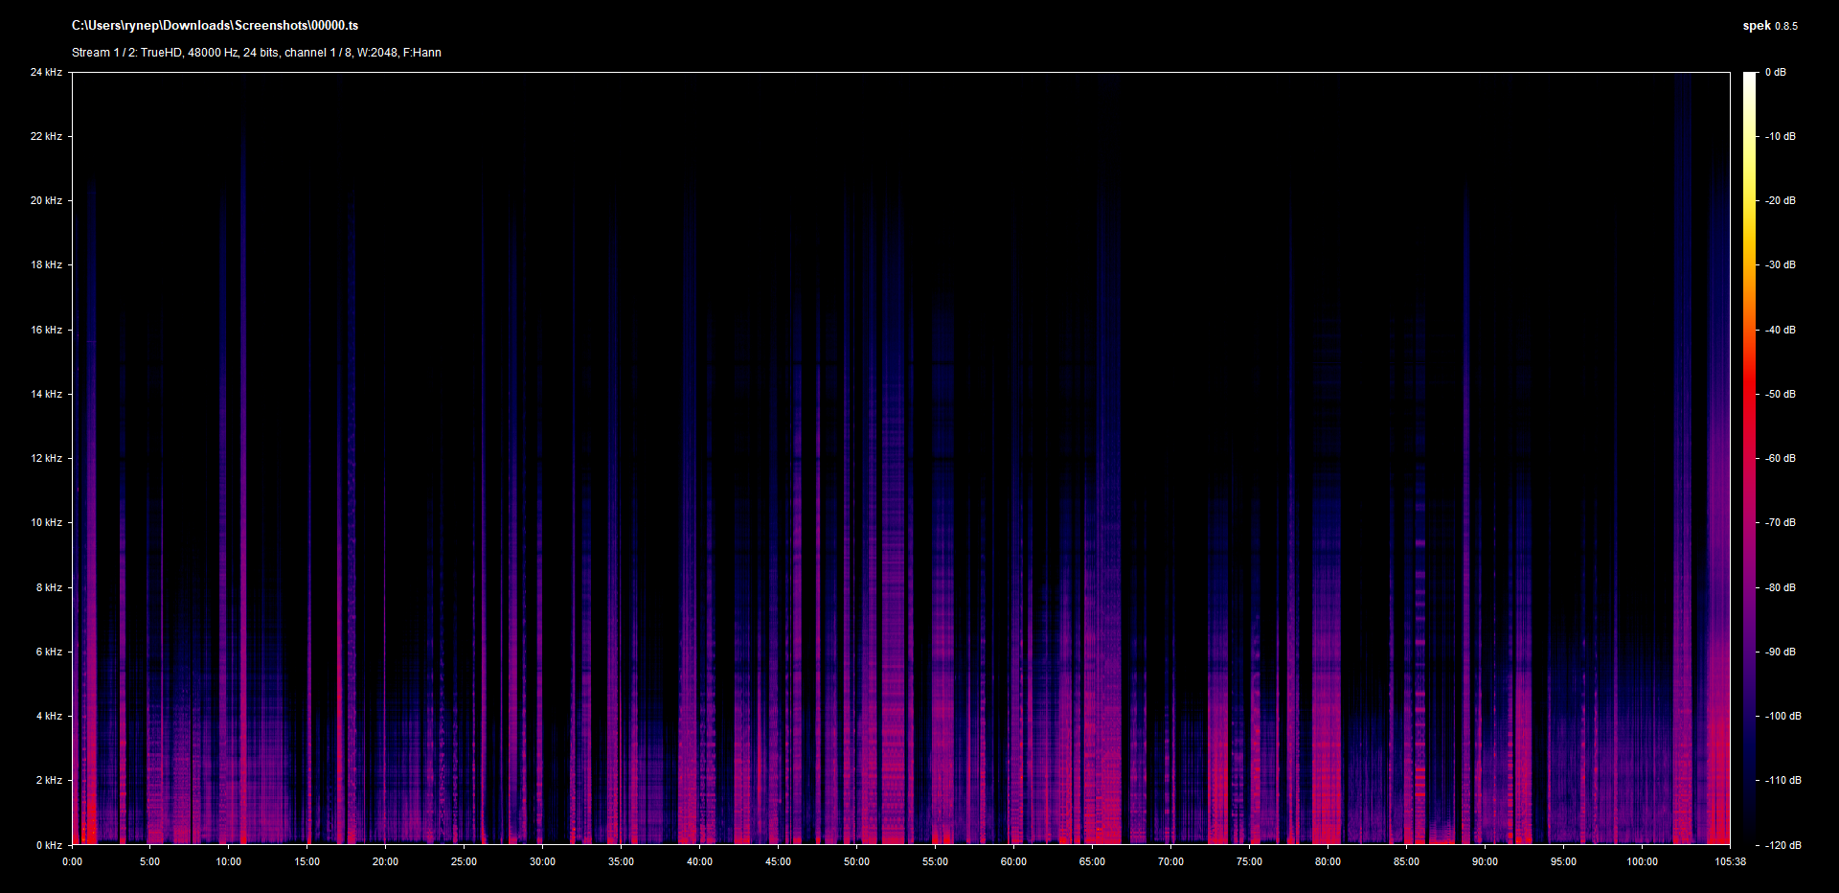Click the 4 kHz frequency axis label
This screenshot has height=893, width=1839.
tap(49, 717)
